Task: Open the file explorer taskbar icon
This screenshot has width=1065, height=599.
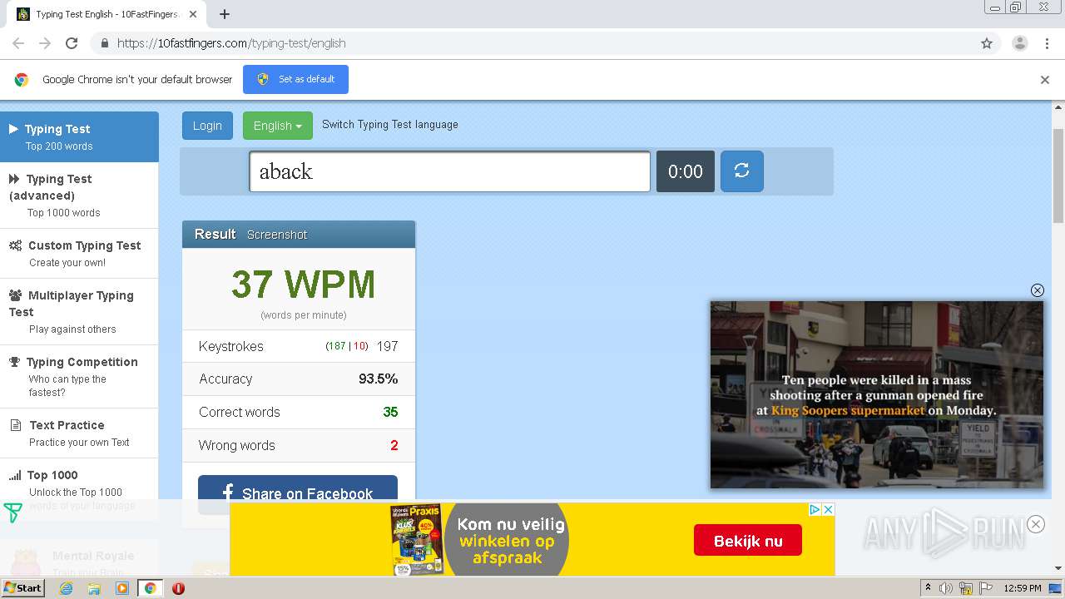Action: click(94, 588)
